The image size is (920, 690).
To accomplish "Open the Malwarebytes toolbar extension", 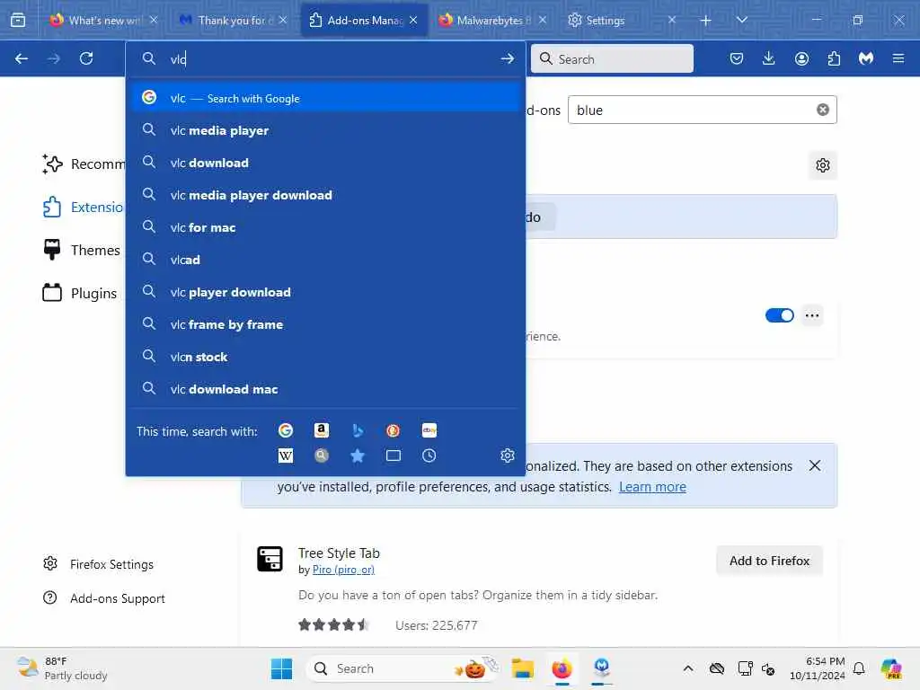I will (866, 58).
